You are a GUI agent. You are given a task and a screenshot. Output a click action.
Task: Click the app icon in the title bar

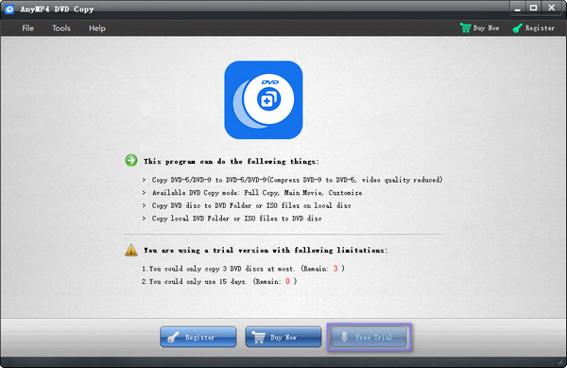pyautogui.click(x=9, y=9)
